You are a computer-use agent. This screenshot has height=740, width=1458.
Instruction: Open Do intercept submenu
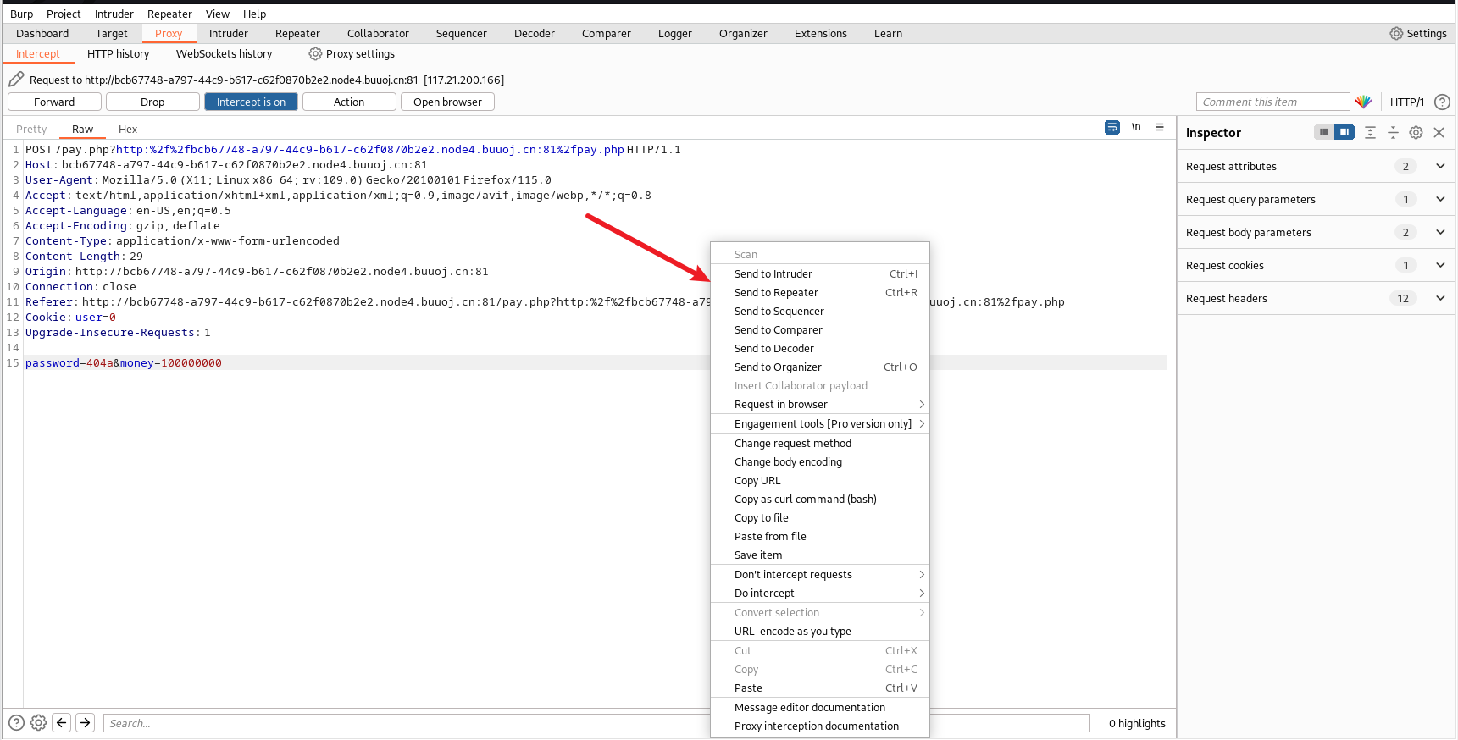(x=820, y=593)
